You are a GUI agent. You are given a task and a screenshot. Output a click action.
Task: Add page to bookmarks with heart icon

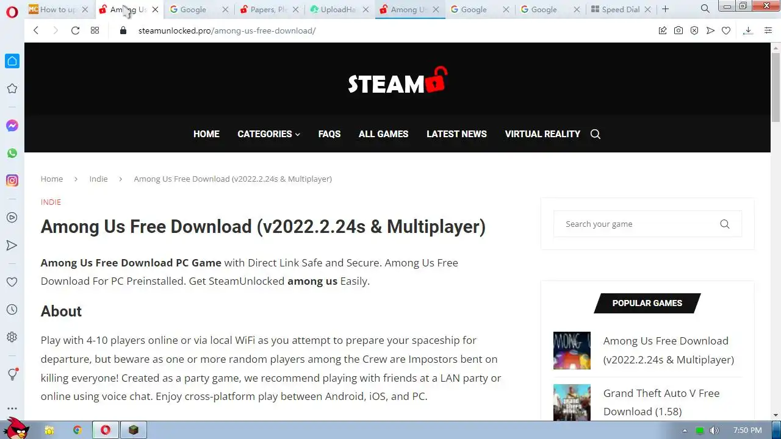click(726, 30)
